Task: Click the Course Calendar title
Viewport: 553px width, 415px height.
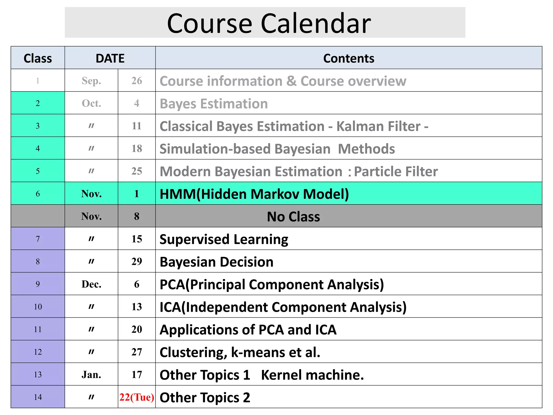Action: pos(269,23)
